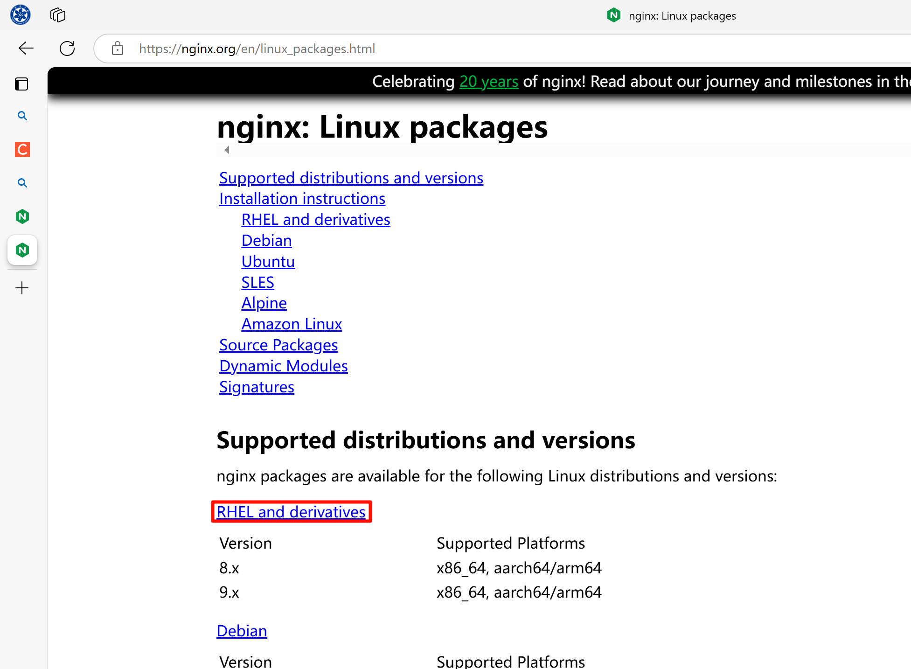Screen dimensions: 911x669
Task: Go to 'Dynamic Modules' section link
Action: click(x=283, y=366)
